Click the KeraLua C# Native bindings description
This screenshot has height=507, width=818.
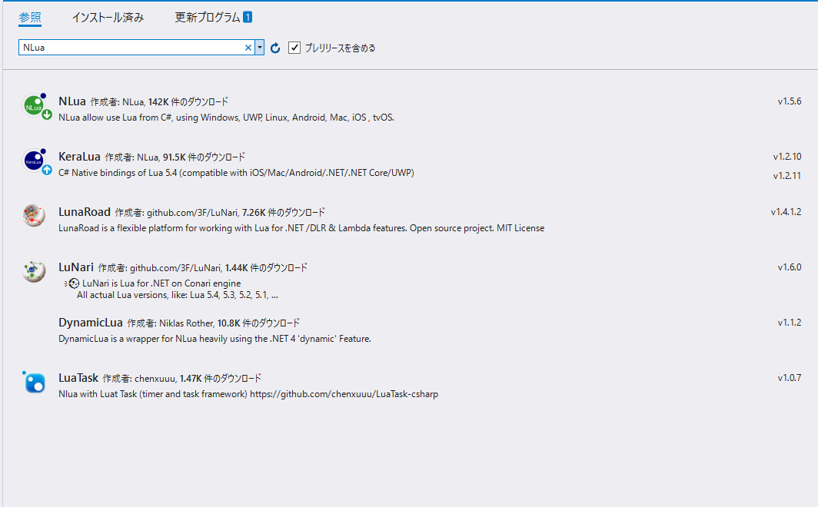point(236,173)
